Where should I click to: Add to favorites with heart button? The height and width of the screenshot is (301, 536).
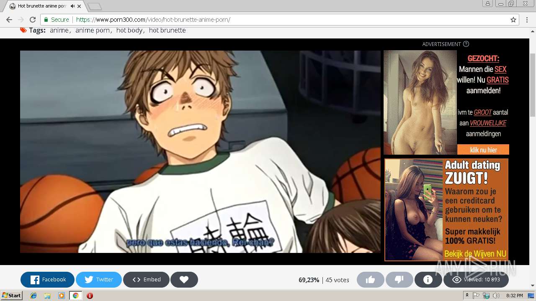184,280
